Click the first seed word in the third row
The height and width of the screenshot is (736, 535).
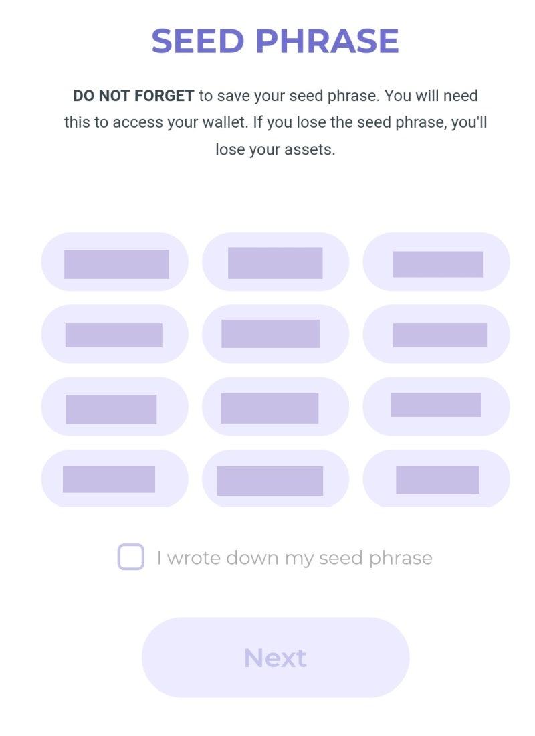pyautogui.click(x=115, y=406)
